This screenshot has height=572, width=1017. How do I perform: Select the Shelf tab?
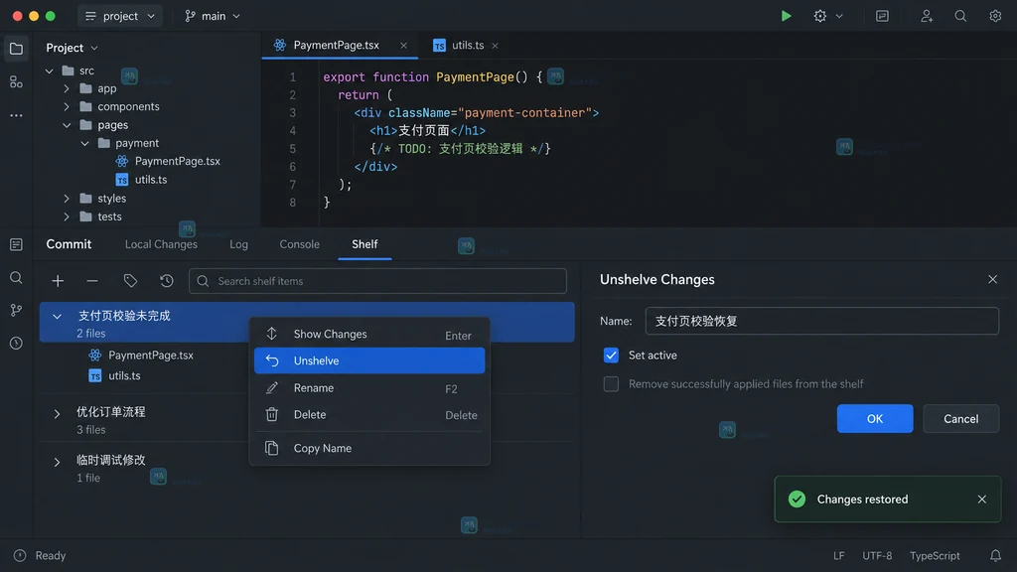[x=364, y=244]
